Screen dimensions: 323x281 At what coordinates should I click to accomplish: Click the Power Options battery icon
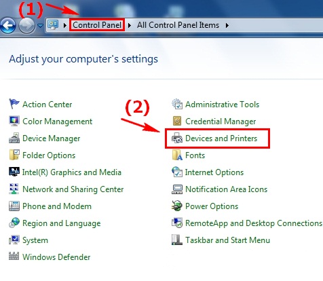pos(177,206)
